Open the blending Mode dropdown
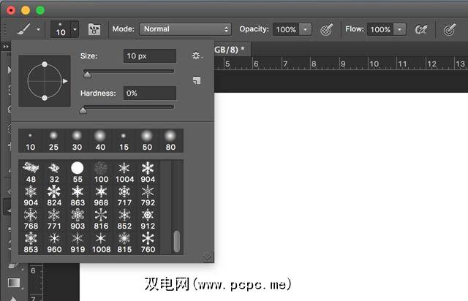Screen dimensions: 468x301 [185, 30]
